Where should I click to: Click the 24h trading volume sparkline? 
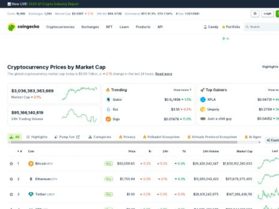pos(80,116)
